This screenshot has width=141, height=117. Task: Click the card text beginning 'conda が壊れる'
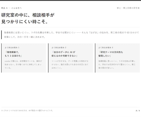click(x=23, y=64)
